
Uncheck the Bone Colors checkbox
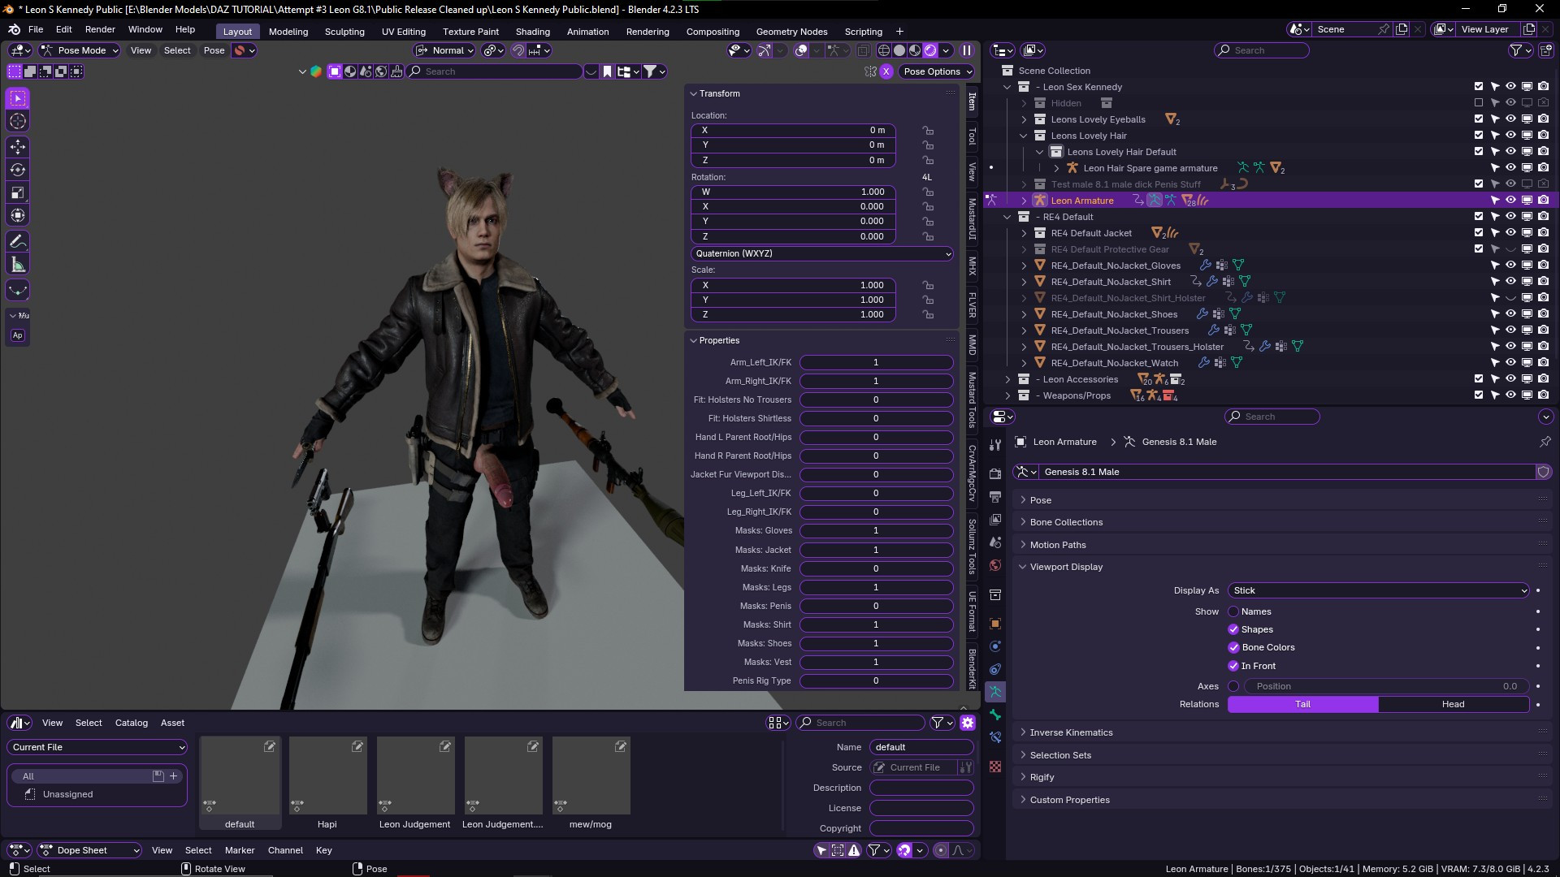click(1233, 647)
